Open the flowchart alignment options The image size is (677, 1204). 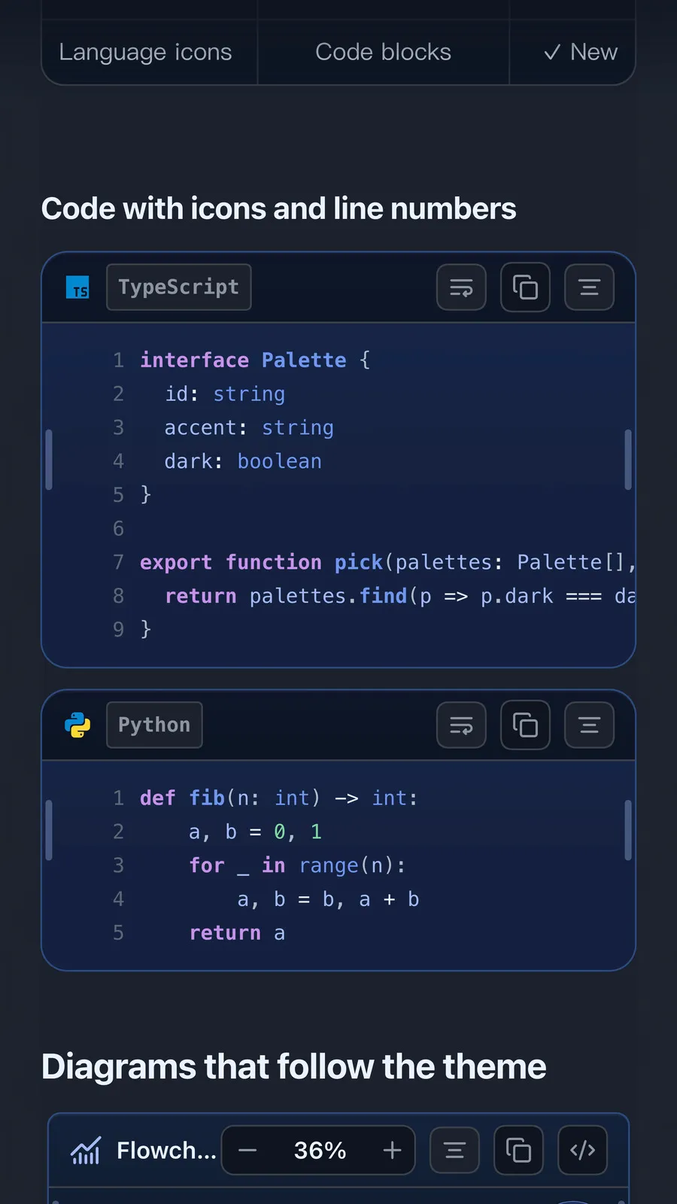[454, 1150]
